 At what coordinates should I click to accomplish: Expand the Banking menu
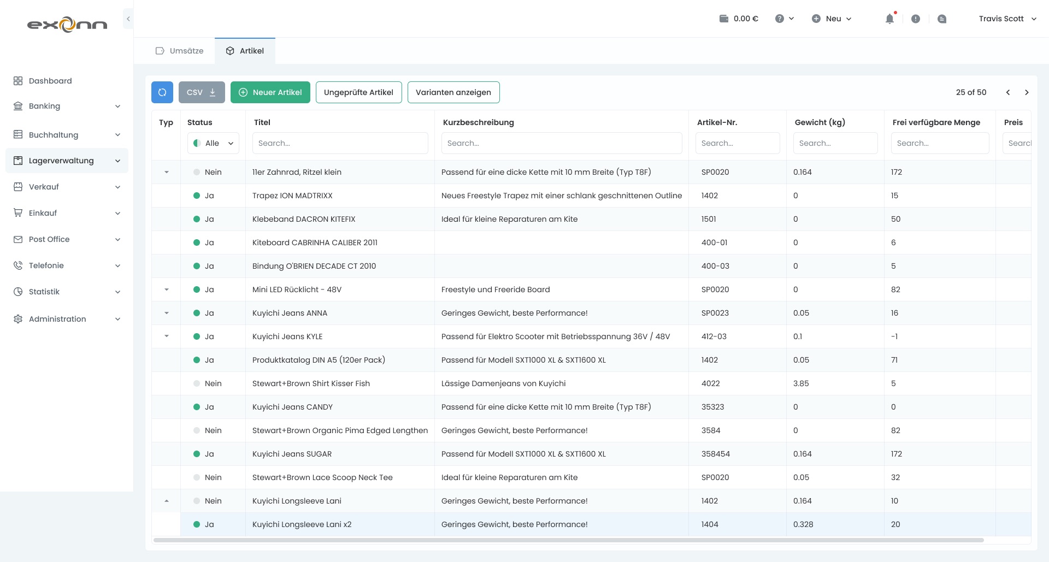click(67, 106)
